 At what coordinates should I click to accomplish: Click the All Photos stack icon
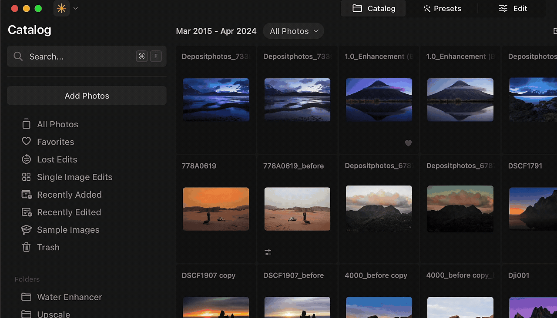27,124
